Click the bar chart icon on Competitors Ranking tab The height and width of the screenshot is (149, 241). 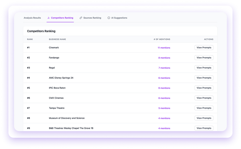coord(49,18)
